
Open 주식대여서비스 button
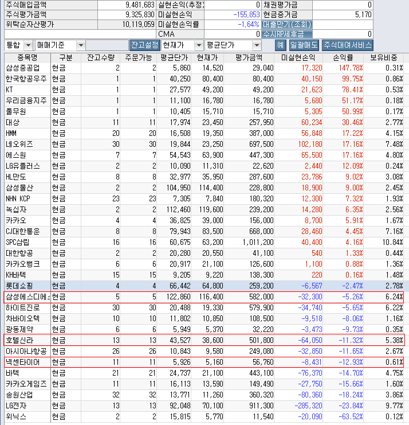pos(348,45)
